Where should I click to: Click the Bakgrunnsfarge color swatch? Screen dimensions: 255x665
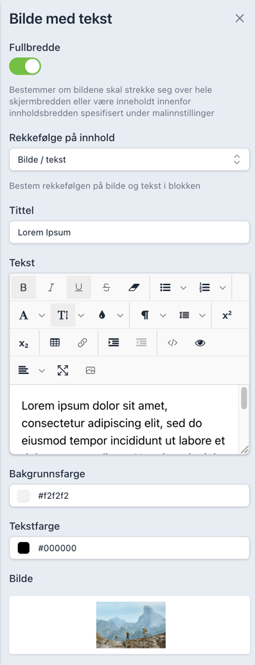(x=24, y=496)
